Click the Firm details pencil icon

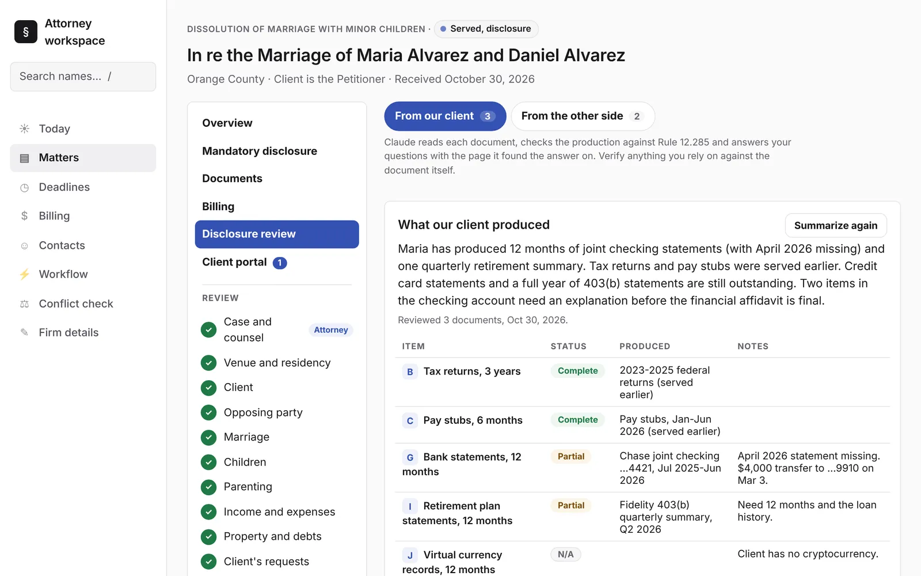tap(24, 332)
